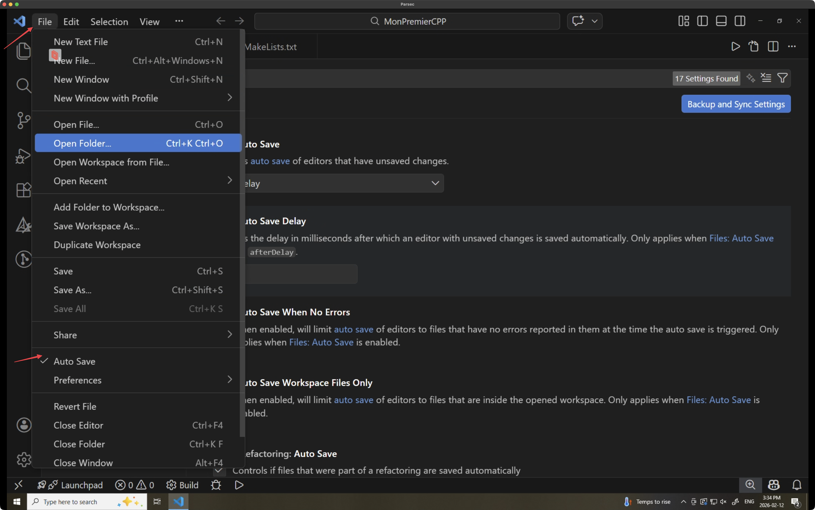
Task: Click the File menu scrollbar
Action: 242,233
